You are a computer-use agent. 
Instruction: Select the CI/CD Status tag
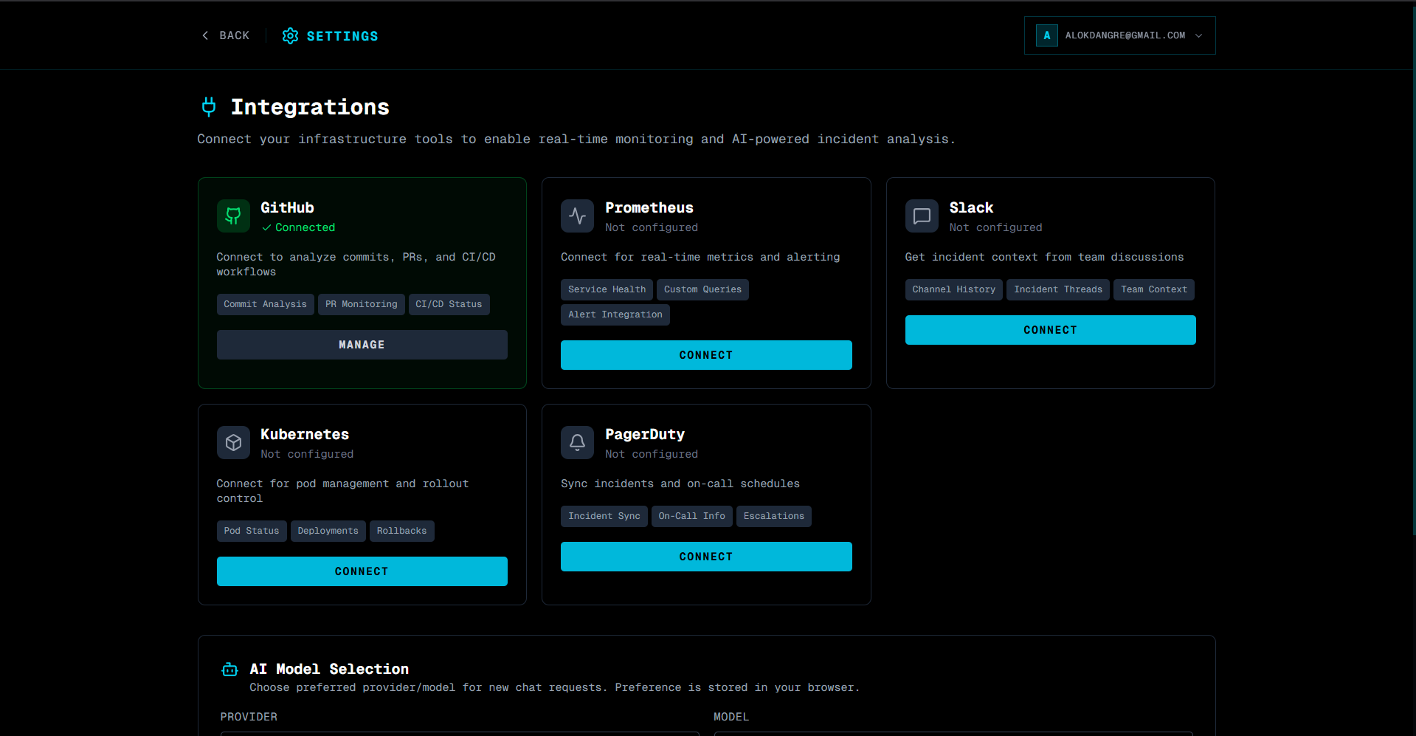click(x=449, y=304)
